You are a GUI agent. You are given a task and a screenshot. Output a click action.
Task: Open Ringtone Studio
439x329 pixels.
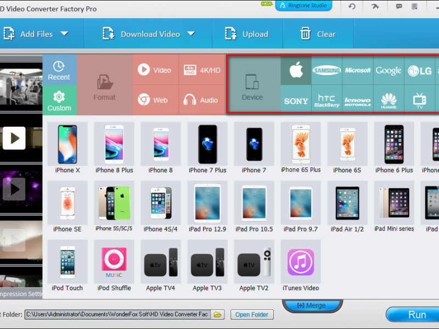pos(304,5)
